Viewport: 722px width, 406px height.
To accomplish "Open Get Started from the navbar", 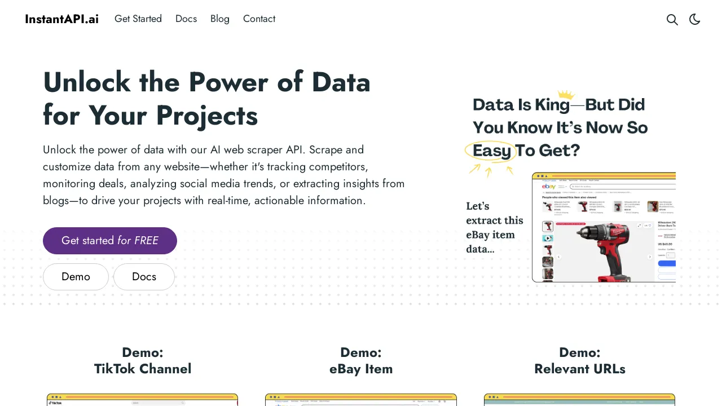I will point(138,19).
